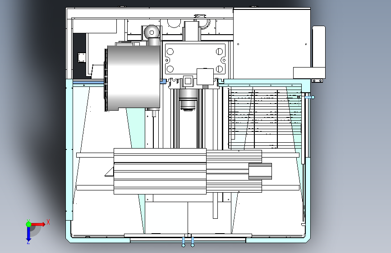
Task: Click the red X axis arrow of triad
Action: click(38, 224)
